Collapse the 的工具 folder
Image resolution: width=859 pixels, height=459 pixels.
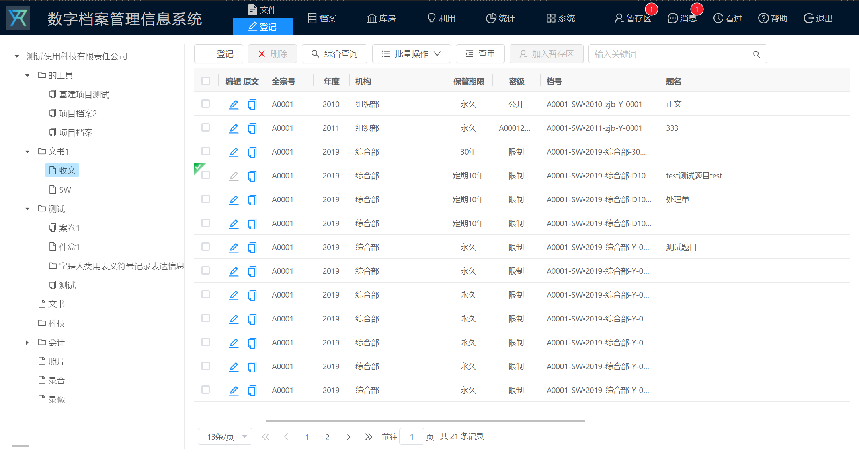(x=27, y=76)
